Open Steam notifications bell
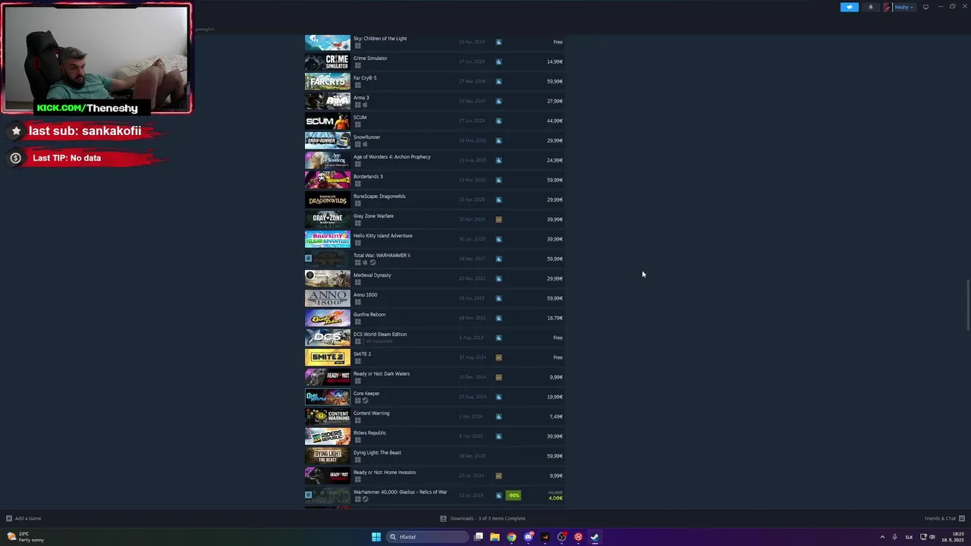 (870, 7)
